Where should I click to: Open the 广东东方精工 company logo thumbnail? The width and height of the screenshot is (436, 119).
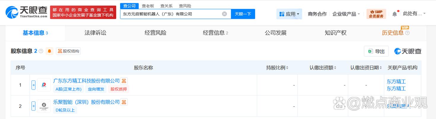pyautogui.click(x=44, y=85)
